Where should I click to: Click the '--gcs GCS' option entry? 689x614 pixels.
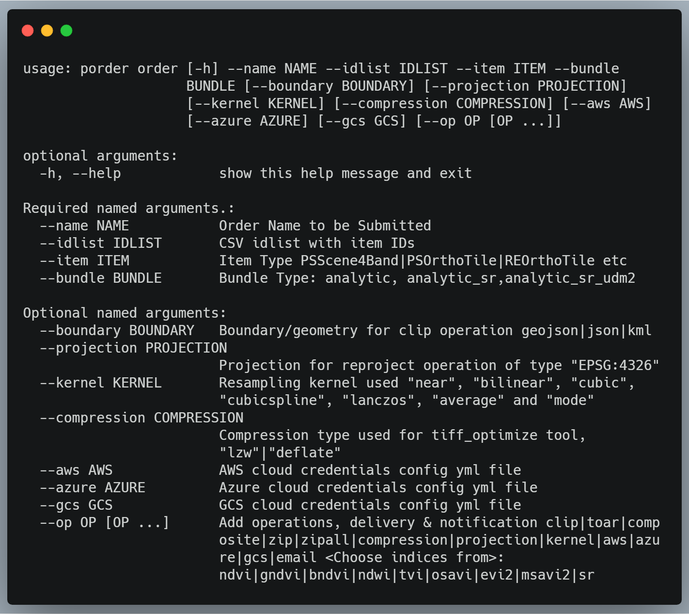pyautogui.click(x=76, y=505)
